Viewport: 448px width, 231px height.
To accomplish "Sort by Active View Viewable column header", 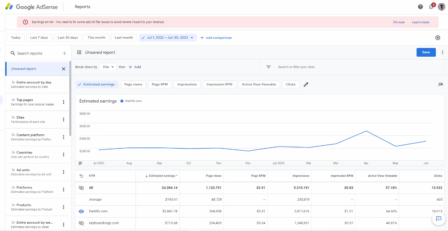I will click(382, 176).
